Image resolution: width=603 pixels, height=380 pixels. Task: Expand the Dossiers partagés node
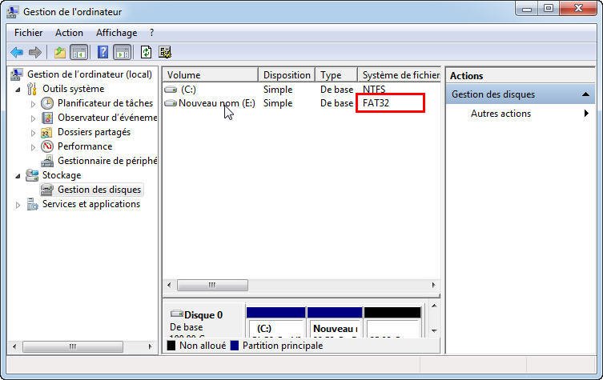33,133
